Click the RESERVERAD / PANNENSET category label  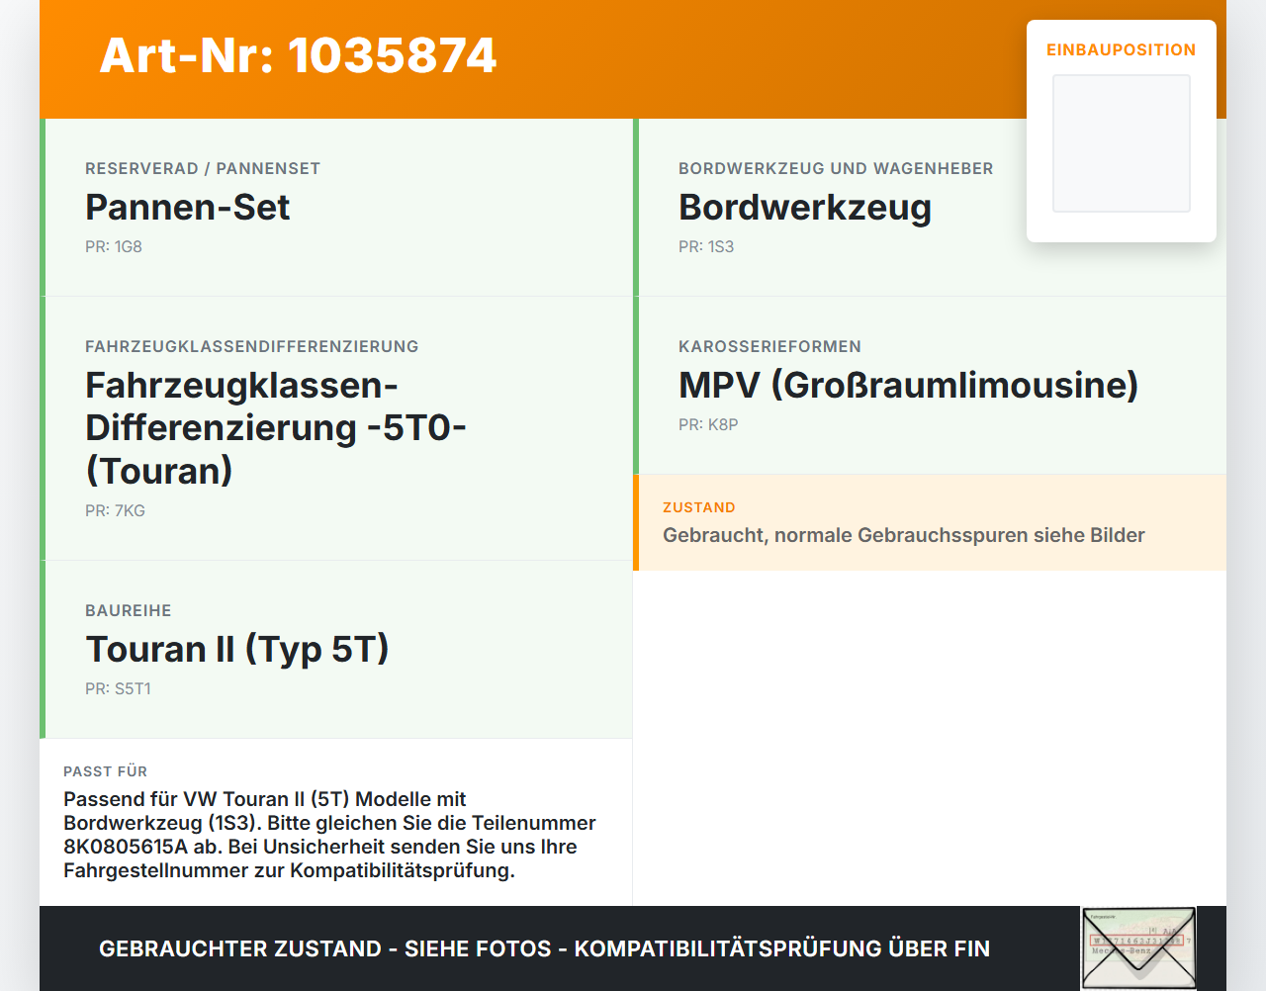pos(203,168)
